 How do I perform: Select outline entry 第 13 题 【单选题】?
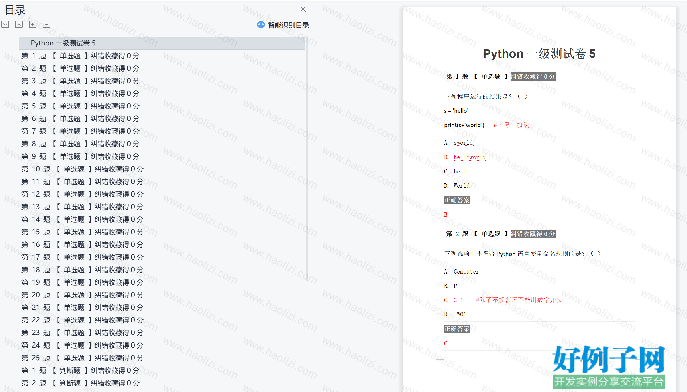83,207
